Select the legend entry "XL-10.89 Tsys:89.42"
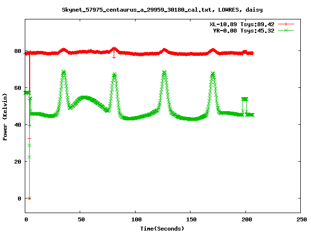This screenshot has height=233, width=311. [x=242, y=24]
